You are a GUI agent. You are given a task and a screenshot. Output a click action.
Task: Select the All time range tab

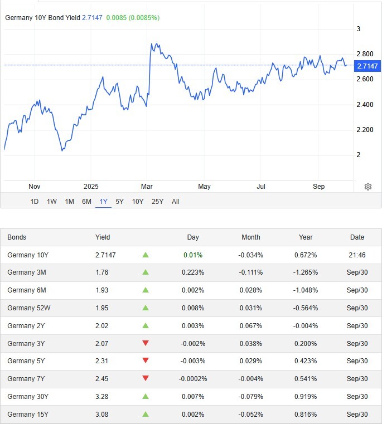coord(175,202)
